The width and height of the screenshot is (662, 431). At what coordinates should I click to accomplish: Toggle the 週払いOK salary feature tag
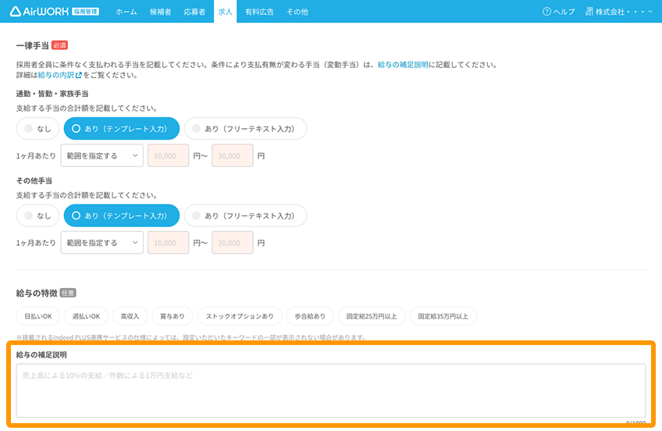[x=86, y=316]
